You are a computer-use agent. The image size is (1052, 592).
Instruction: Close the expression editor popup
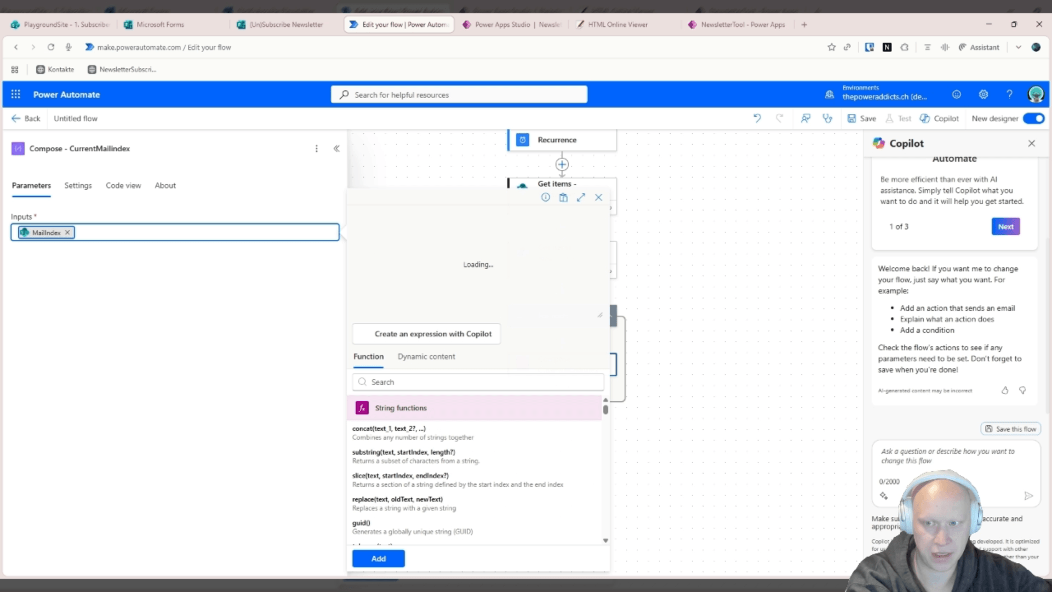pos(598,197)
